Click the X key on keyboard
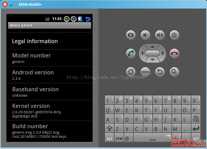Screen dimensions: 207x149 [x=129, y=128]
